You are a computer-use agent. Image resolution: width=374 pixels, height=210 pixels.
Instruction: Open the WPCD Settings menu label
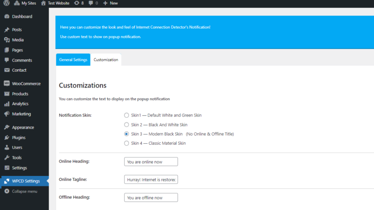tap(26, 181)
